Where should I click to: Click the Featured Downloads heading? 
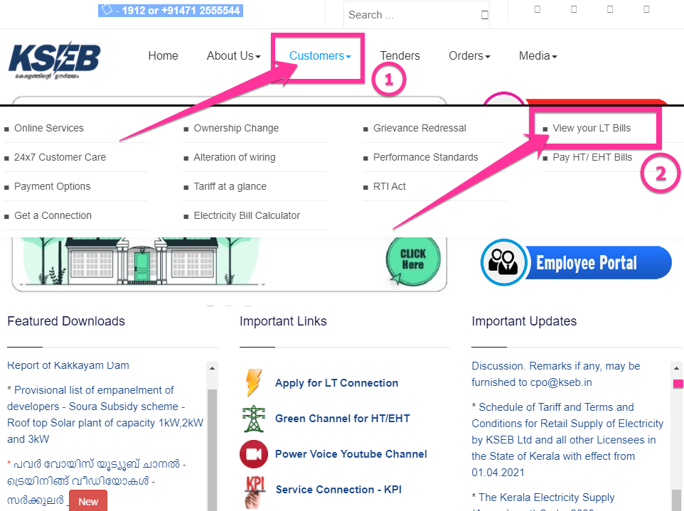click(66, 321)
